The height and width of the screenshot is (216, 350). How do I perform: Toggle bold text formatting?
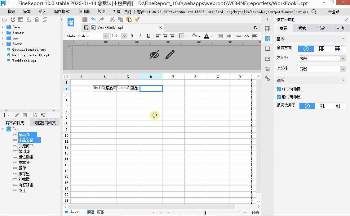[132, 36]
